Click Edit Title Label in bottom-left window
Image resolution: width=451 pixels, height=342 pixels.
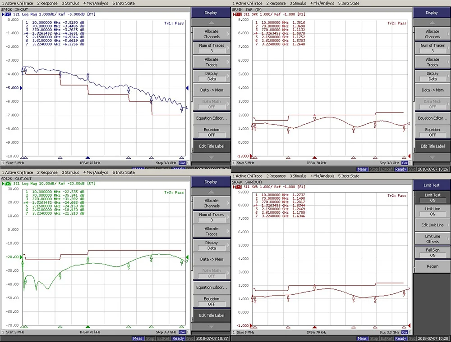(212, 315)
